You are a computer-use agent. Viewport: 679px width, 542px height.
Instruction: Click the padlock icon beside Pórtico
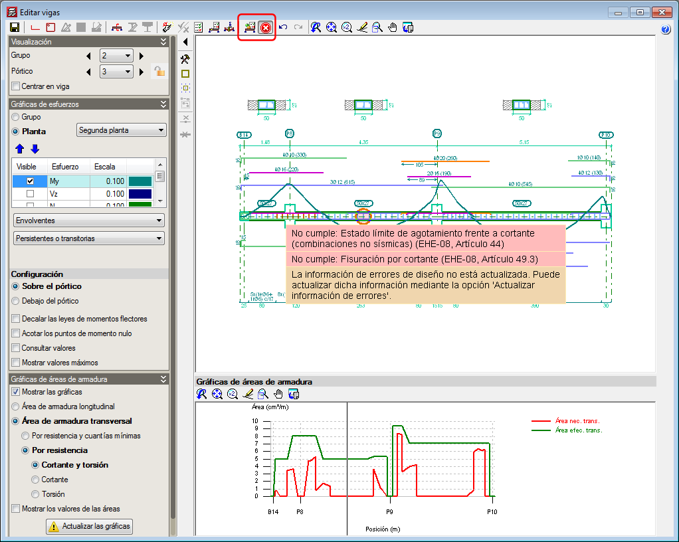(x=159, y=71)
